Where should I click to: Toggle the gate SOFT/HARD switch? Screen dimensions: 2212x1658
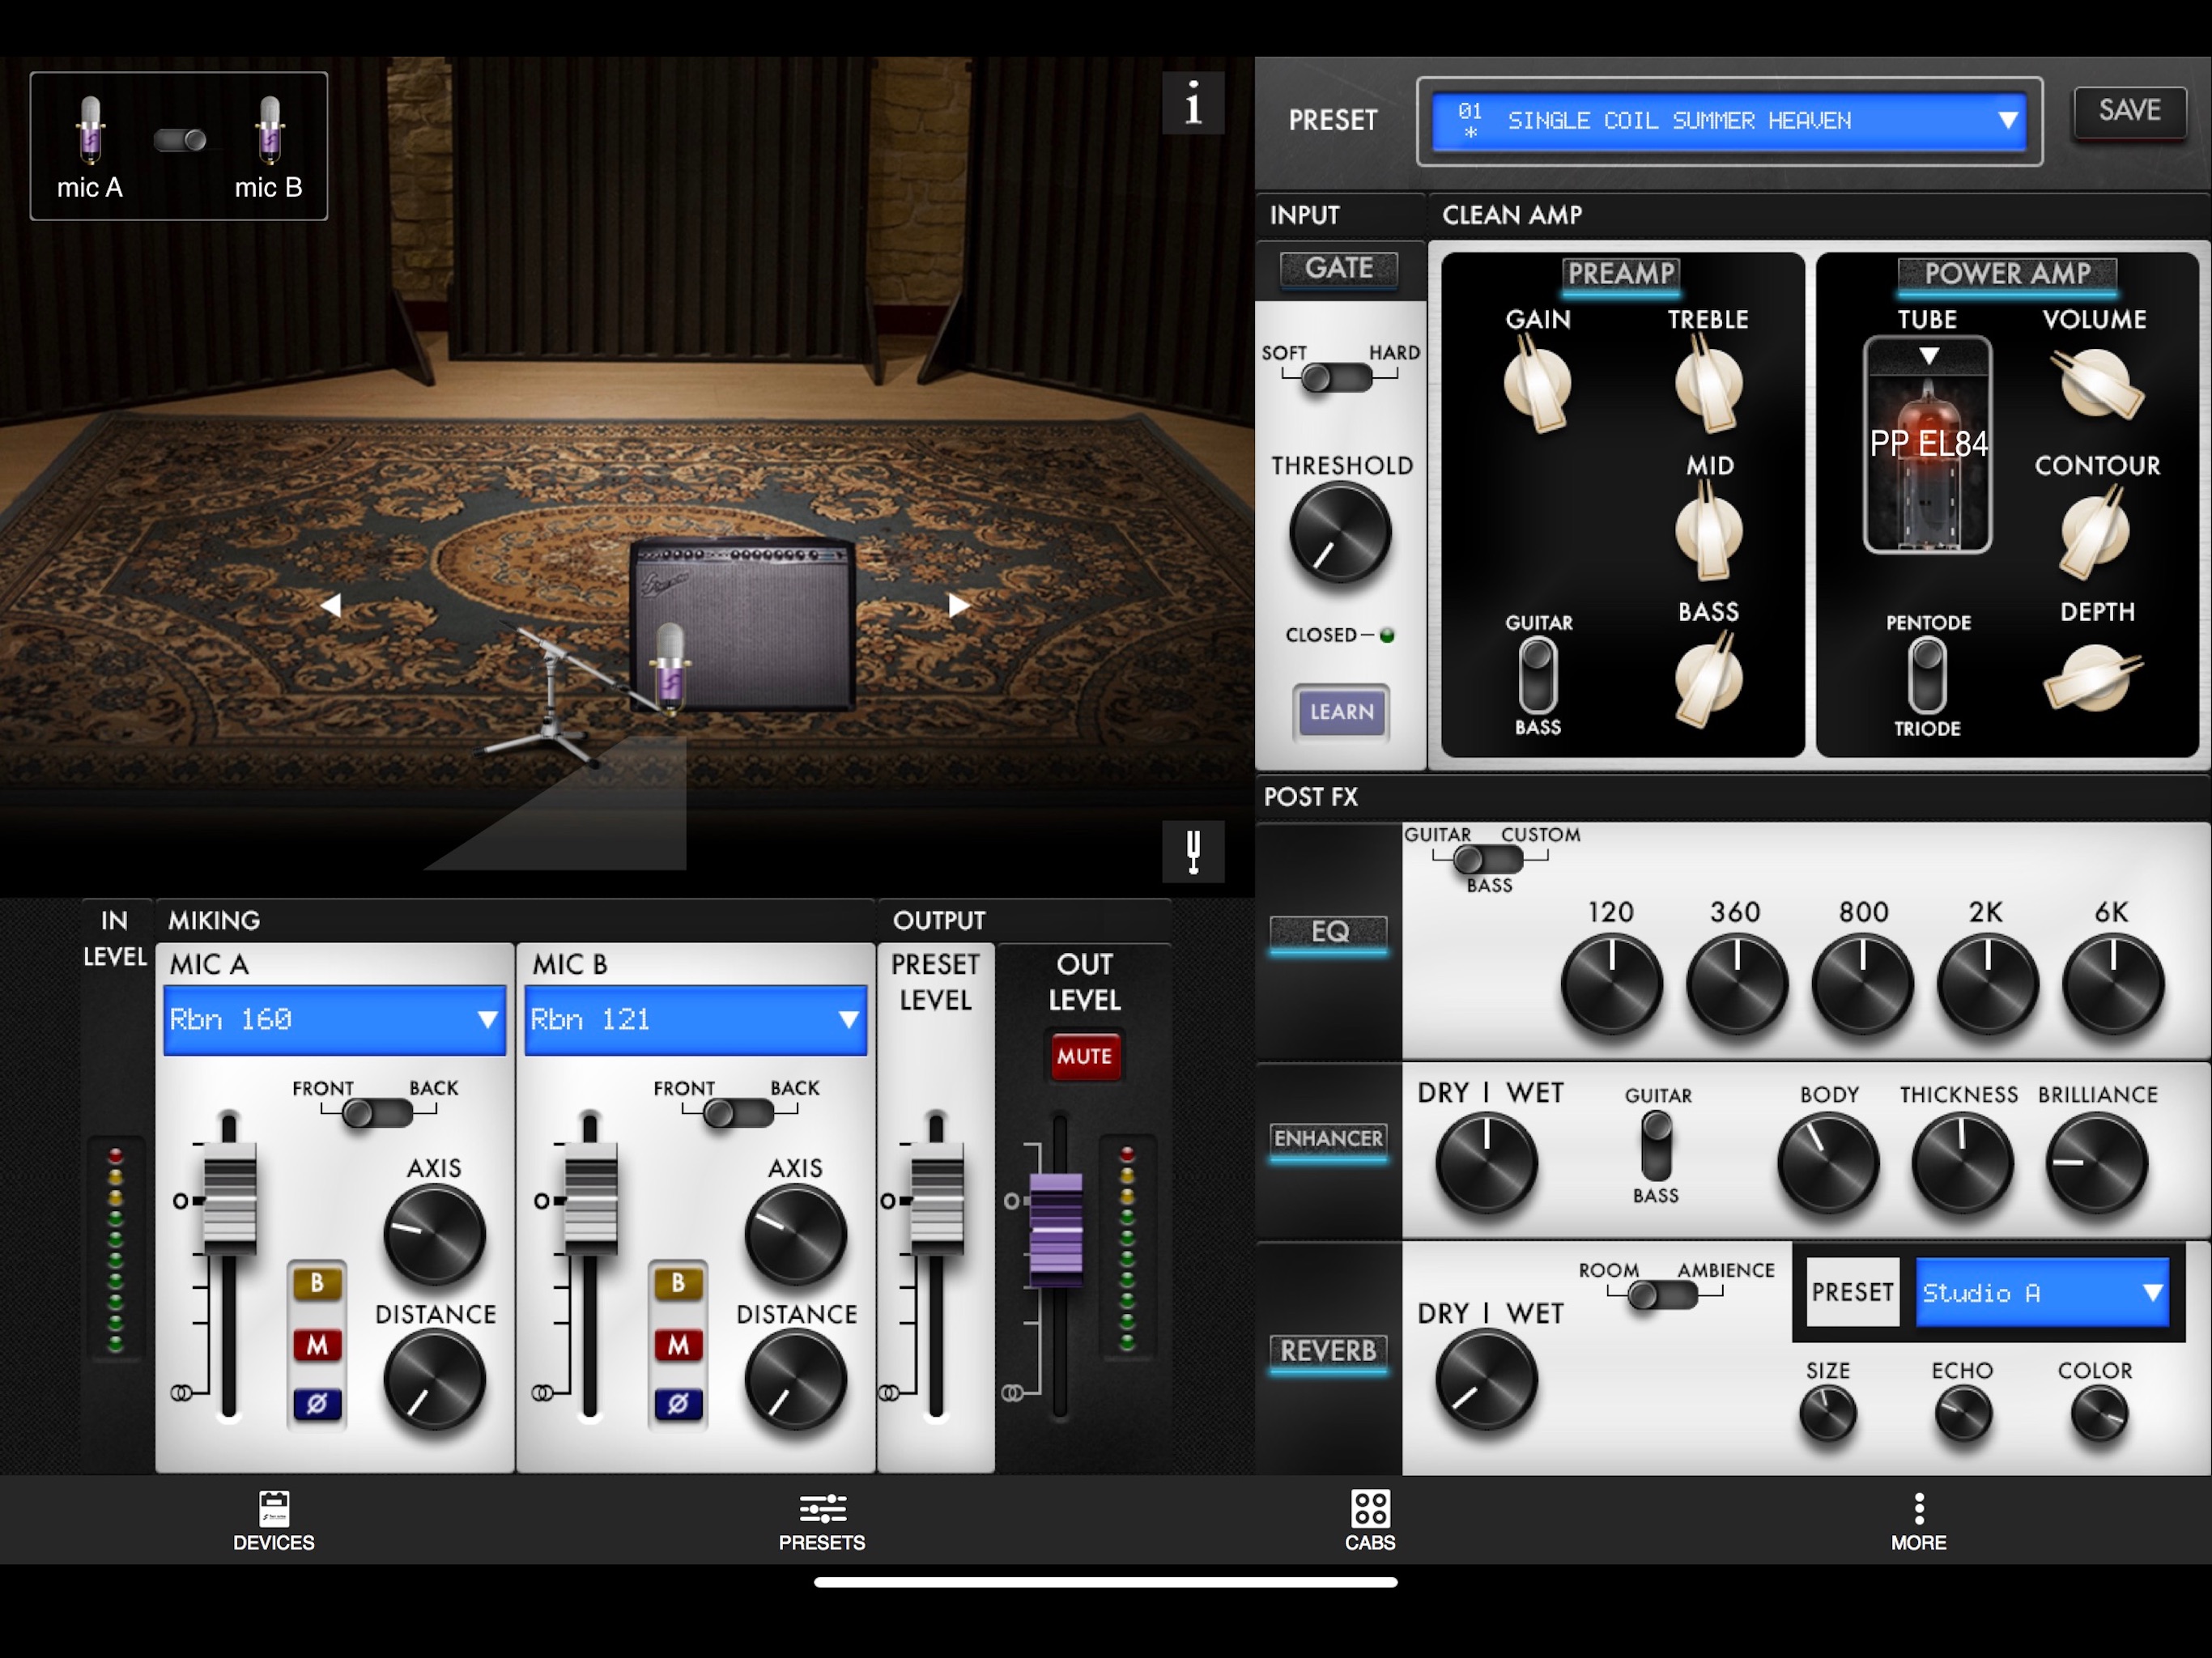pos(1337,378)
